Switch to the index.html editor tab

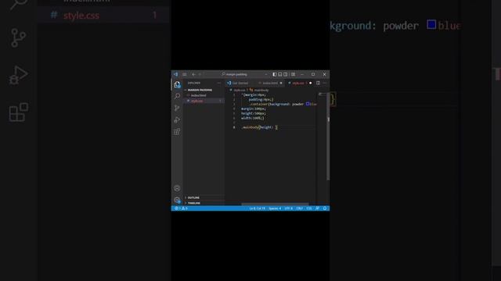pyautogui.click(x=270, y=84)
